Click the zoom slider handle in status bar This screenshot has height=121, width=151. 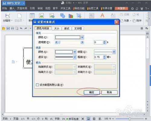[130, 119]
